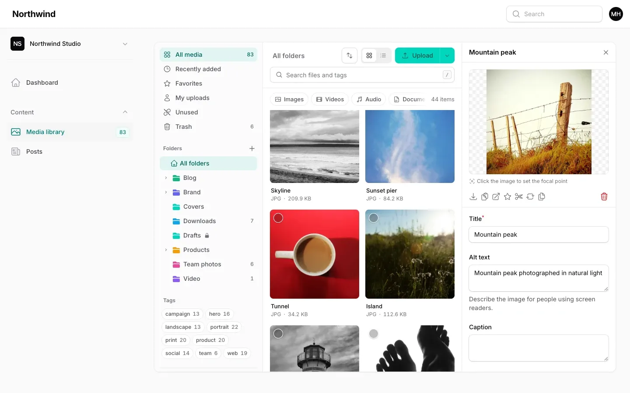The image size is (630, 393).
Task: Open Recently added media
Action: [208, 69]
